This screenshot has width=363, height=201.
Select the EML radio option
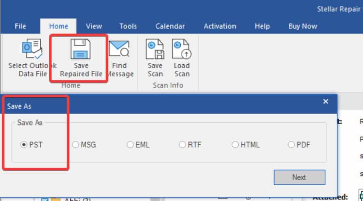coord(130,145)
